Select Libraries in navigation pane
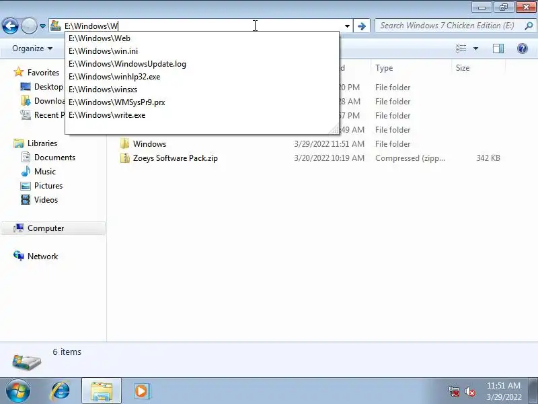This screenshot has width=538, height=404. coord(42,143)
